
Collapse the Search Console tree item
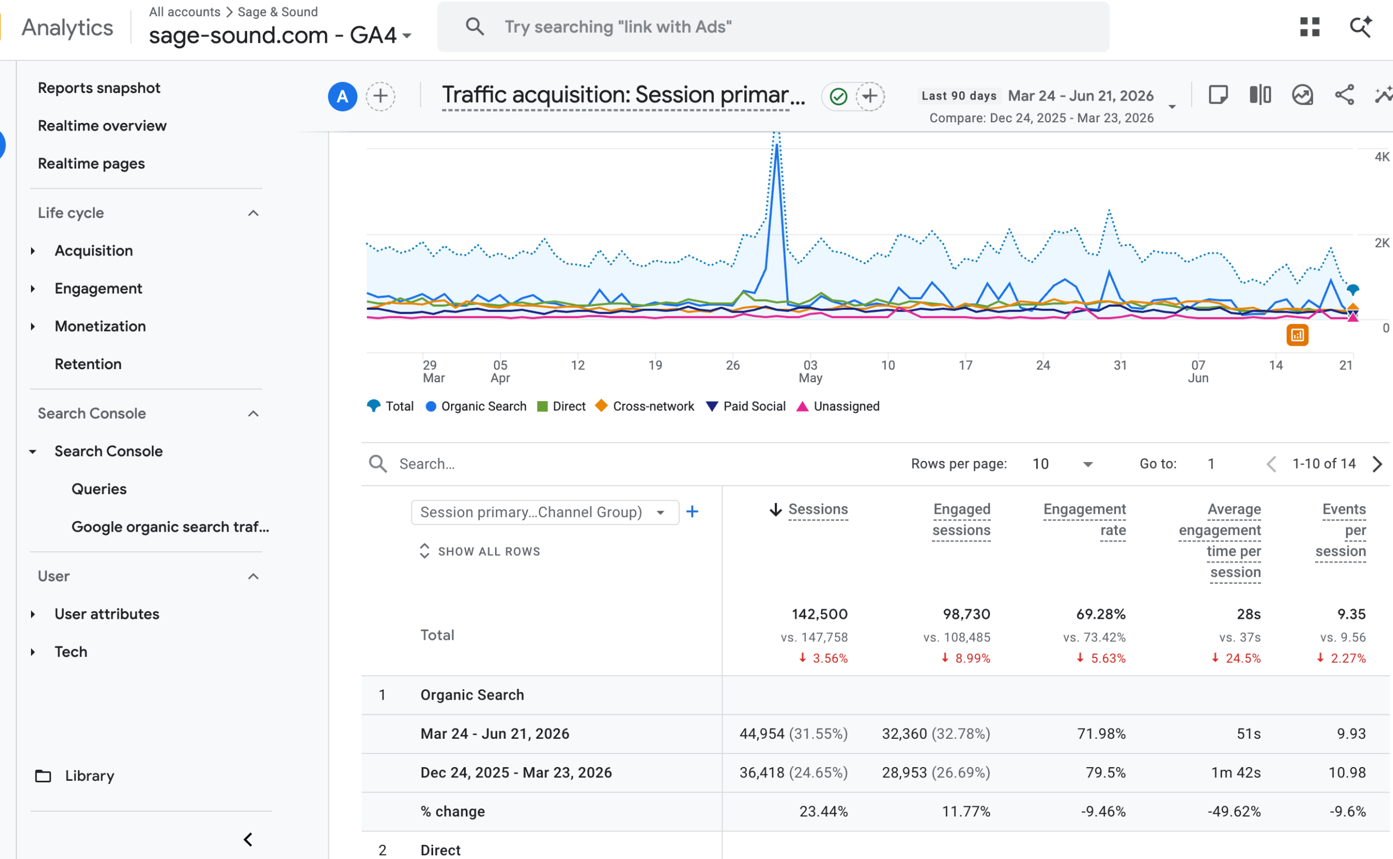[33, 451]
